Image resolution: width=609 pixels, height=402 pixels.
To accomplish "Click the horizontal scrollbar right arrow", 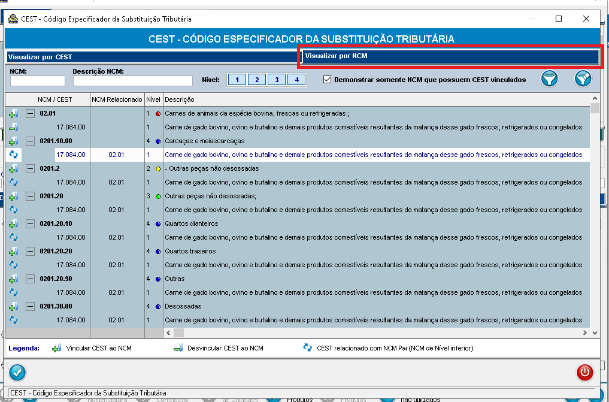I will [x=585, y=333].
